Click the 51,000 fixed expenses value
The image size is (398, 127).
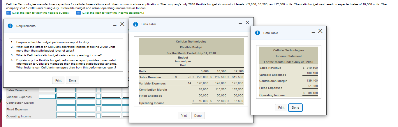pyautogui.click(x=313, y=86)
